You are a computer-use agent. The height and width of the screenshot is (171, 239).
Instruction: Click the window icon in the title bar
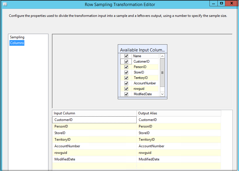click(x=5, y=5)
